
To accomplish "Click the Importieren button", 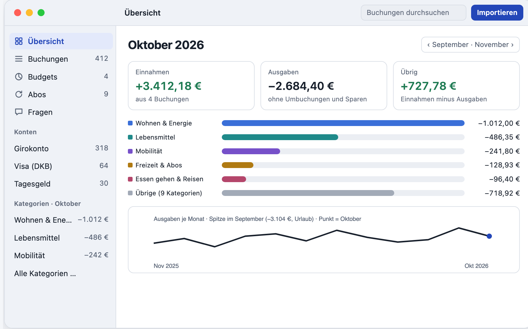I will [x=497, y=13].
